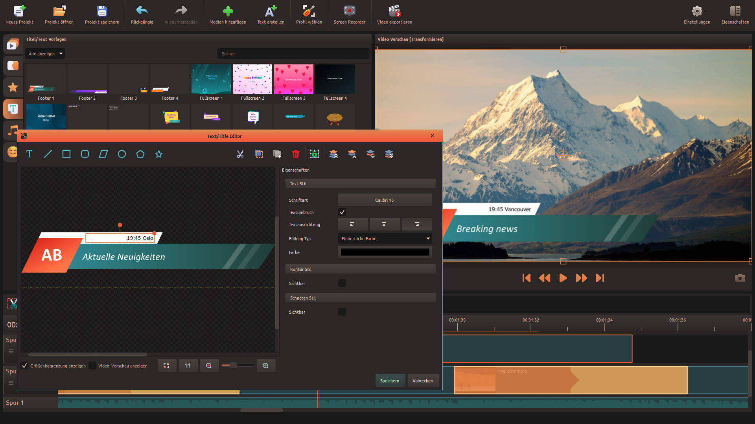Choose the pentagon shape tool
Image resolution: width=755 pixels, height=424 pixels.
click(x=140, y=154)
